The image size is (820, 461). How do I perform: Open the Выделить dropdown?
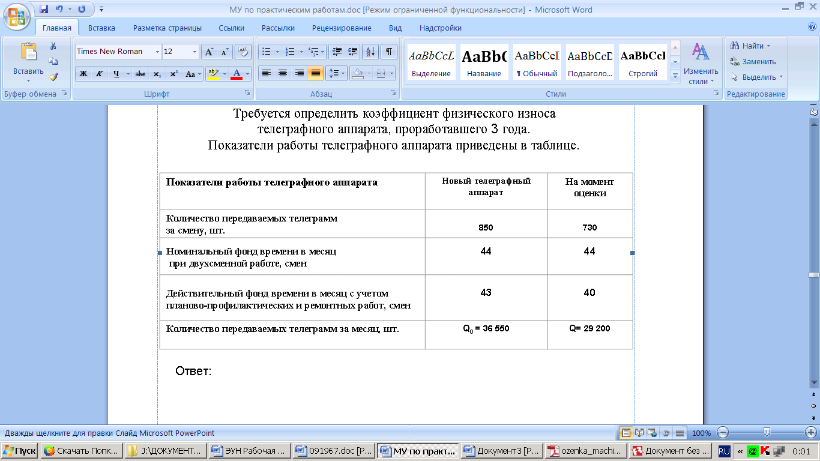756,77
